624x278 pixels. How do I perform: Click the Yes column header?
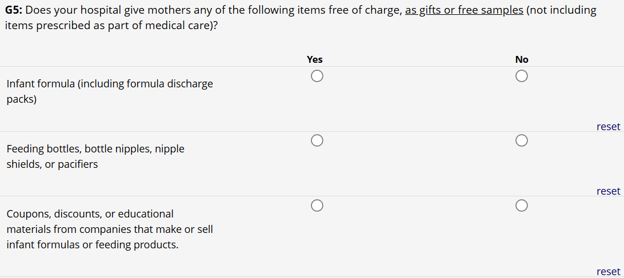pyautogui.click(x=314, y=59)
